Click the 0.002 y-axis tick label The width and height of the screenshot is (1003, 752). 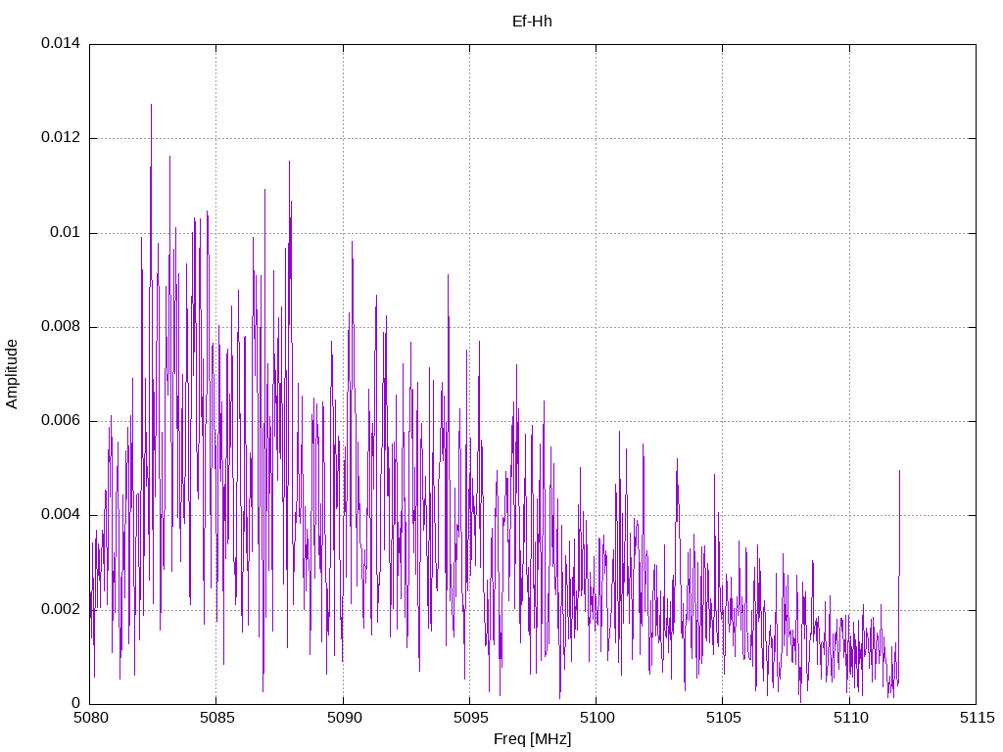tap(61, 609)
